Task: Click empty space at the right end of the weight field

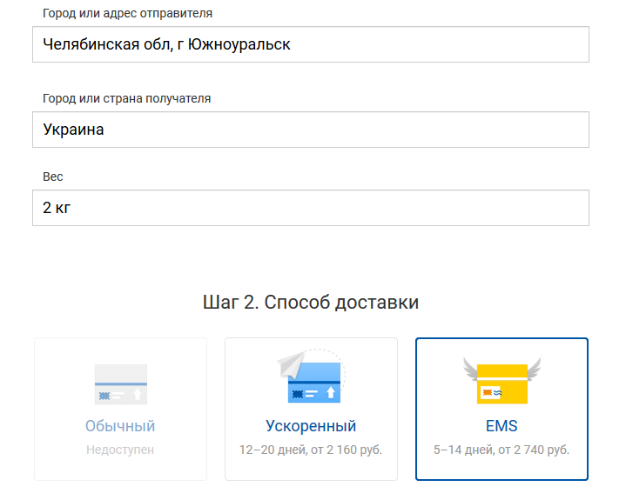Action: pos(557,208)
